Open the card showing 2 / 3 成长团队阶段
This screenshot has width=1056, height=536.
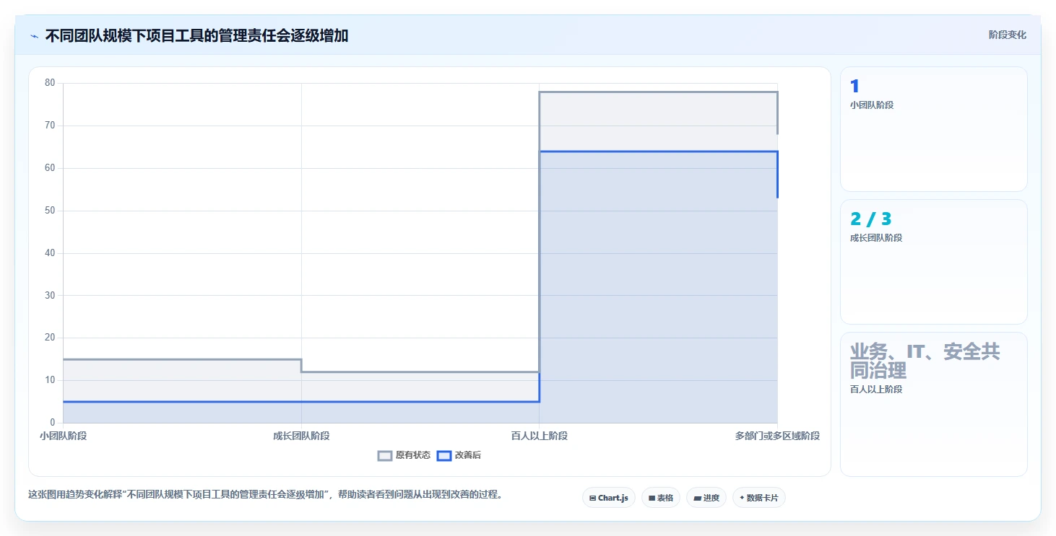point(933,262)
